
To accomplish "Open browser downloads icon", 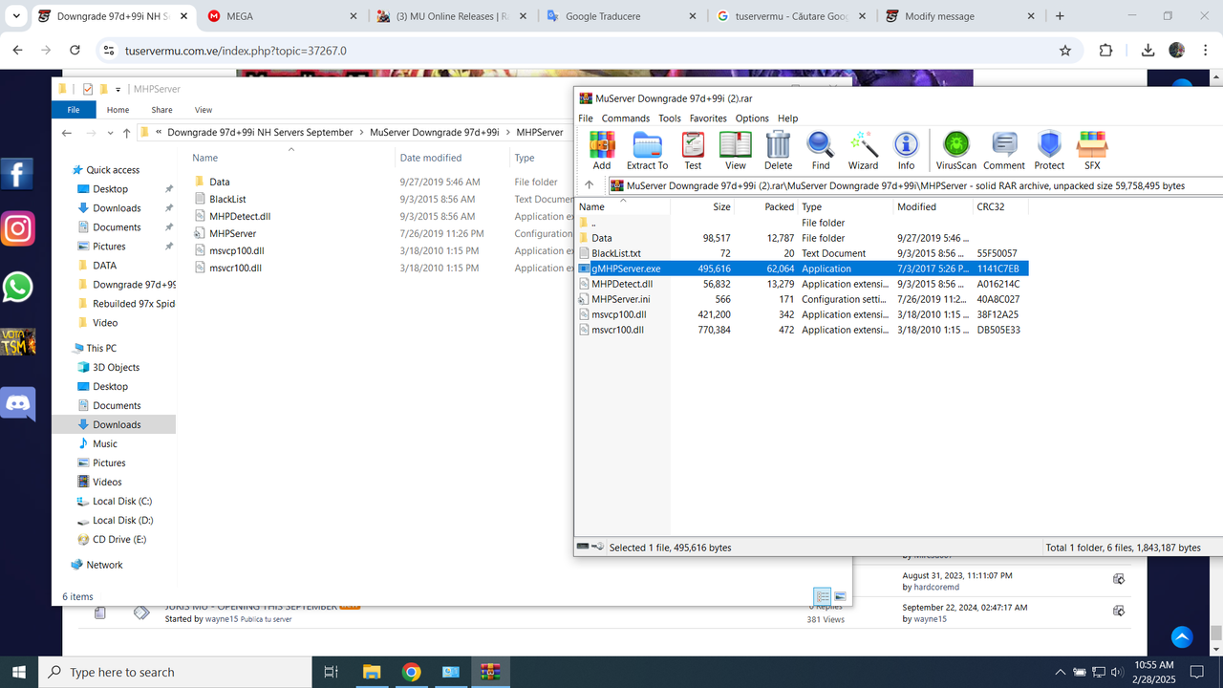I will click(x=1150, y=51).
